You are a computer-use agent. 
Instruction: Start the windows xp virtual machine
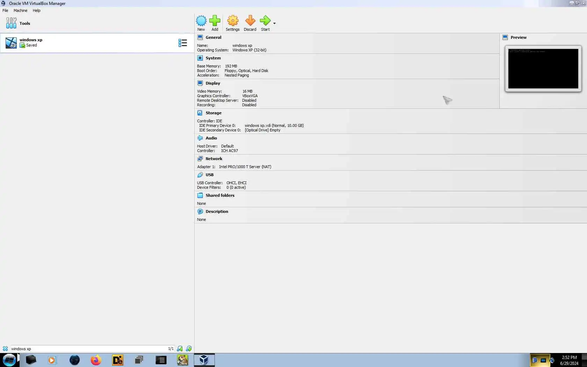click(265, 23)
